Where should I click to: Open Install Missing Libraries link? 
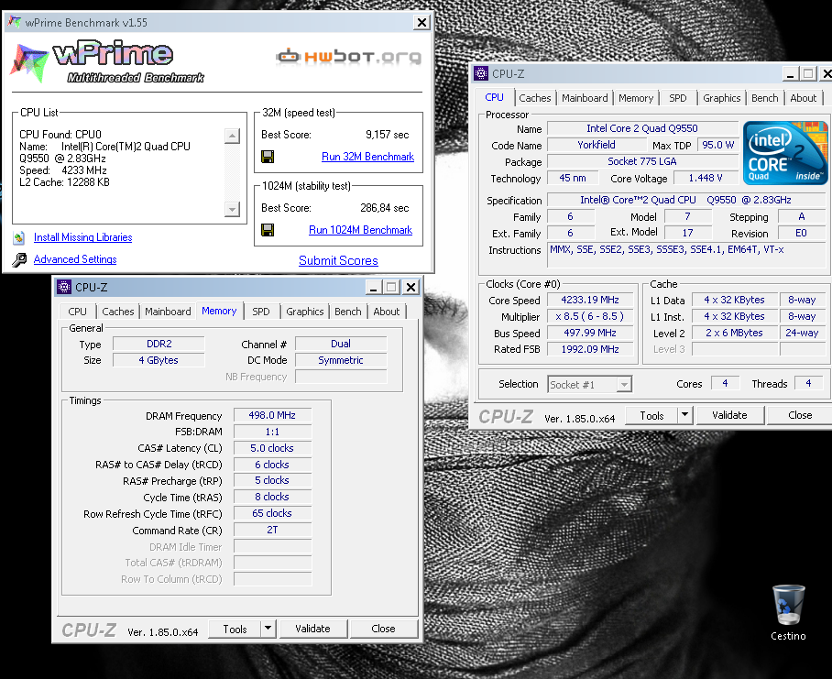click(82, 237)
